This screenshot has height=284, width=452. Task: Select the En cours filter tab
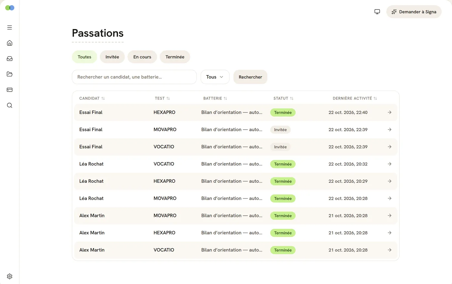coord(142,57)
